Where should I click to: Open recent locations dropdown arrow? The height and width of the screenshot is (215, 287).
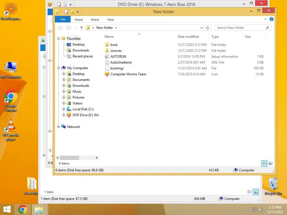pos(75,28)
